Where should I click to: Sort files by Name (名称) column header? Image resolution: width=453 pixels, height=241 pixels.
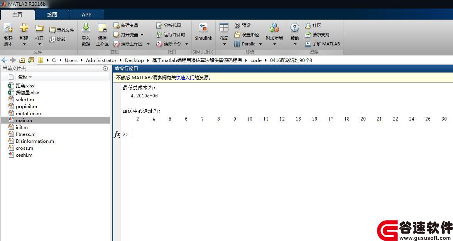tap(22, 77)
